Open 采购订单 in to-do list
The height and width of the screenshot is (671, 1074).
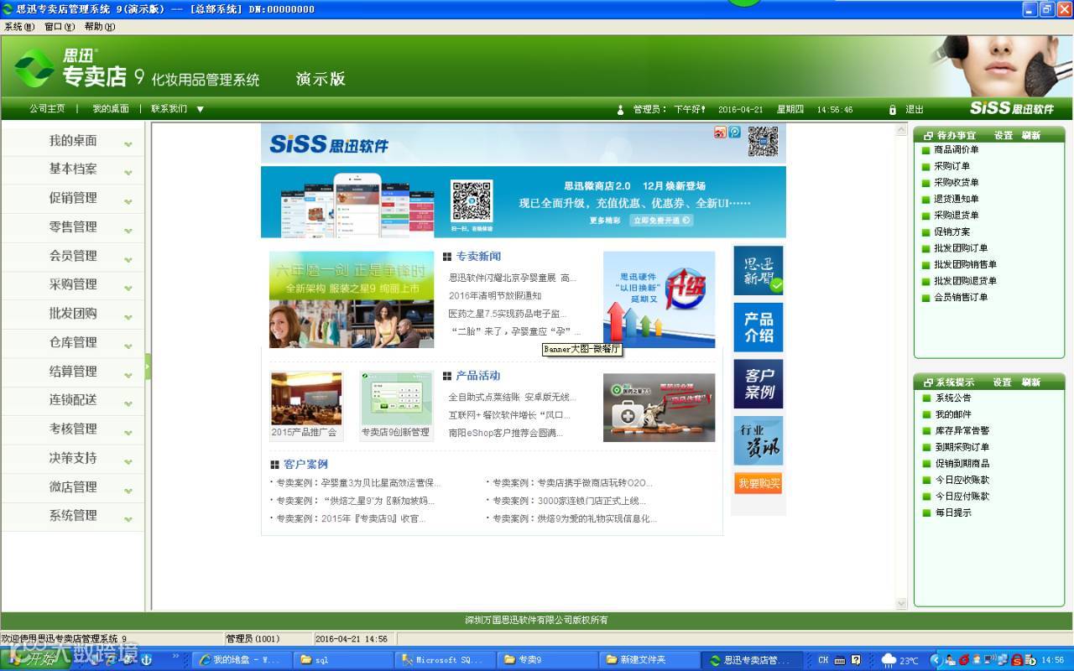pos(952,166)
